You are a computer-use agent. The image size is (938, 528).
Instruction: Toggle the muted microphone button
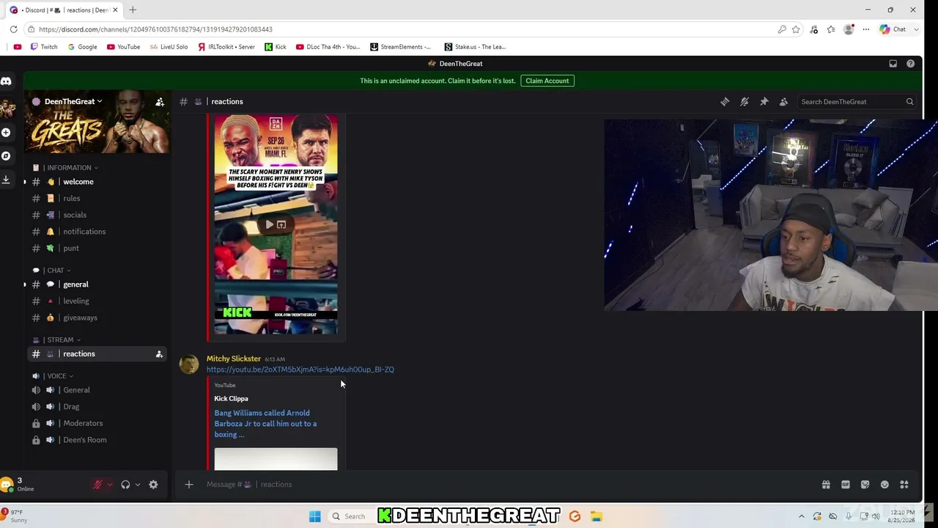(97, 485)
